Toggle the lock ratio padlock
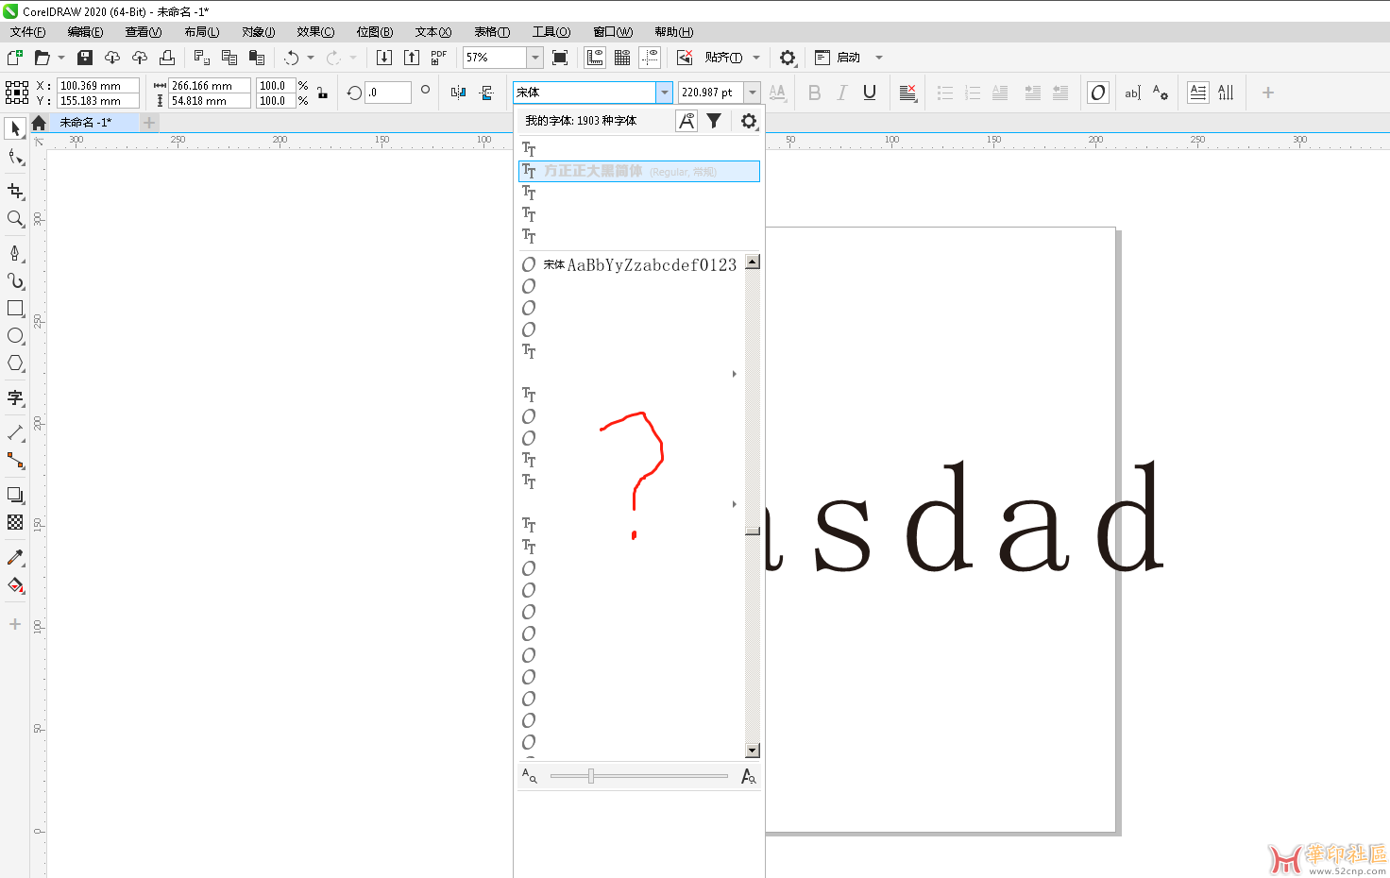1390x878 pixels. [x=322, y=93]
